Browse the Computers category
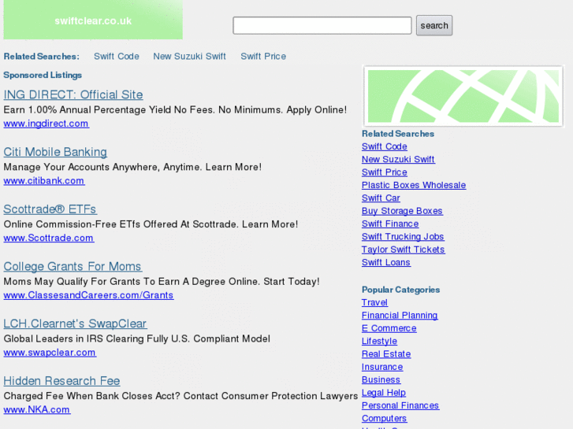573x429 pixels. [x=384, y=419]
